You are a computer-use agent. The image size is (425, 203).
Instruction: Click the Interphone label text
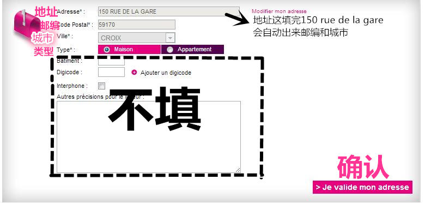click(72, 86)
